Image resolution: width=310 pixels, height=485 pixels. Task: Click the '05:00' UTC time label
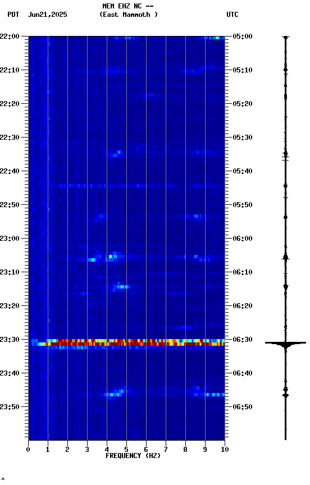coord(243,36)
